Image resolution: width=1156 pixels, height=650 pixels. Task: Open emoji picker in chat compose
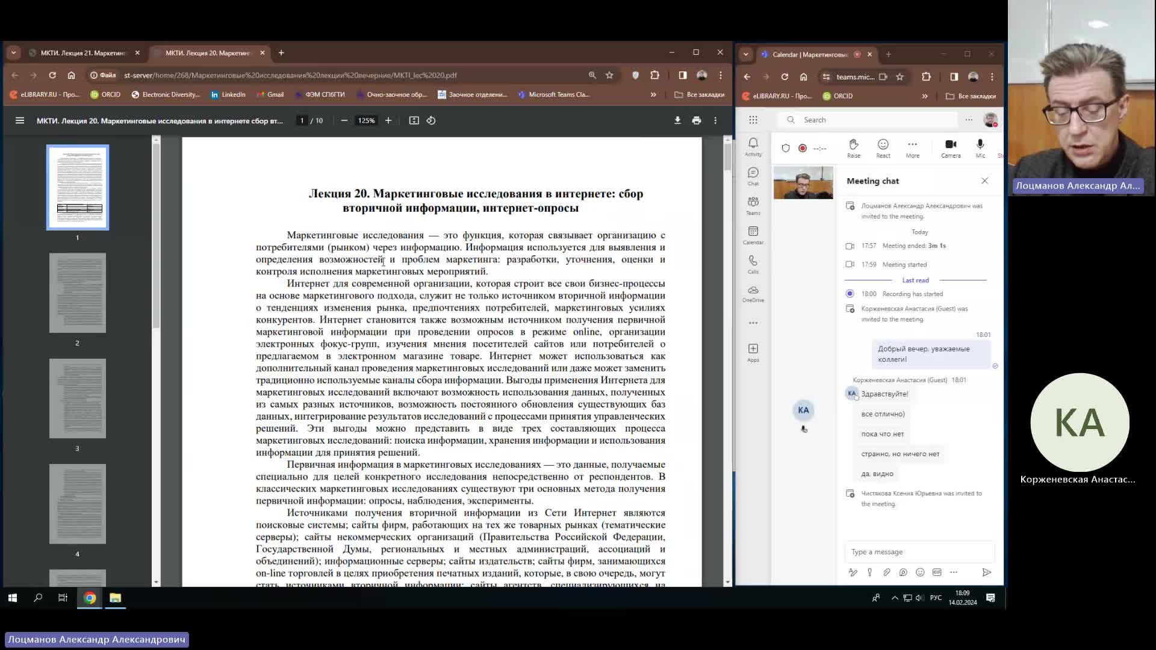pos(920,572)
